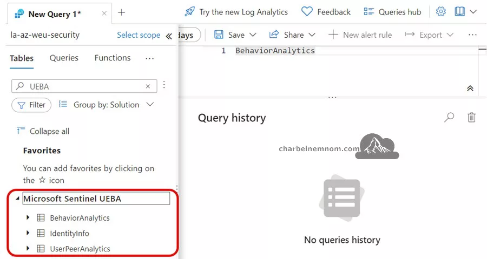This screenshot has height=259, width=487.
Task: Click query editor line with BehaviorAnalytics
Action: click(275, 51)
